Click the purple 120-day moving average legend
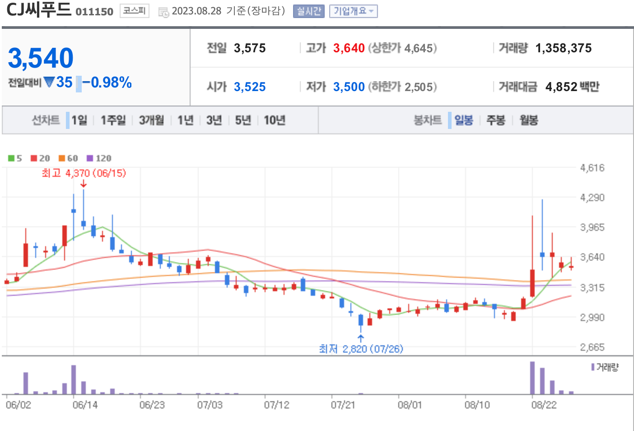Image resolution: width=634 pixels, height=431 pixels. 99,158
